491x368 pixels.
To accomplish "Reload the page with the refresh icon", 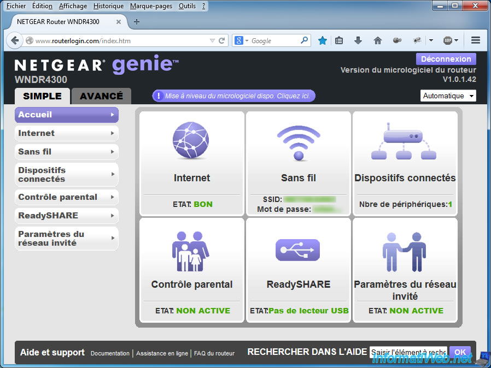I will click(221, 40).
